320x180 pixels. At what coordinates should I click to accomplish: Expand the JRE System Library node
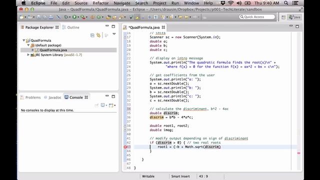pyautogui.click(x=28, y=54)
